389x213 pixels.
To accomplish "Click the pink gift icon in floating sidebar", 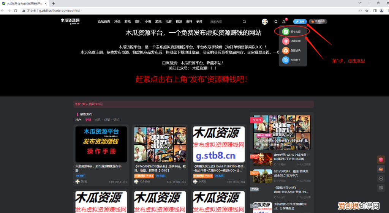I will pos(381,159).
